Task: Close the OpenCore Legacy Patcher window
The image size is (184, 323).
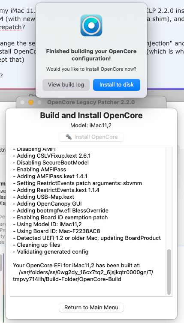Action: tap(22, 102)
